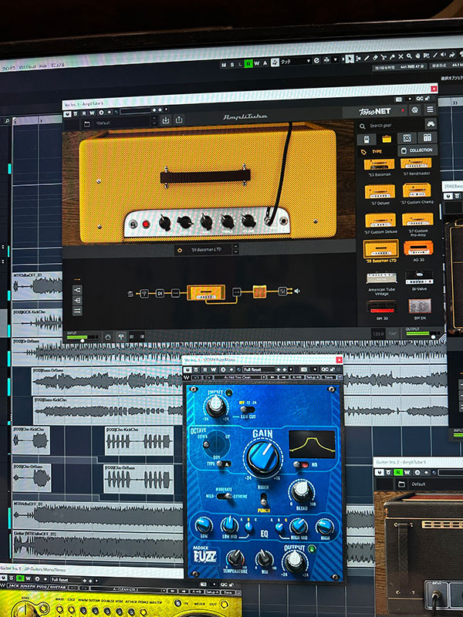Adjust the AmpliTube INPUT level slider
463x617 pixels.
click(x=83, y=340)
